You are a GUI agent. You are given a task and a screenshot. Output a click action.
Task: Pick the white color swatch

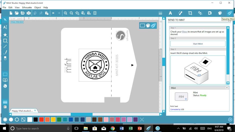point(30,120)
